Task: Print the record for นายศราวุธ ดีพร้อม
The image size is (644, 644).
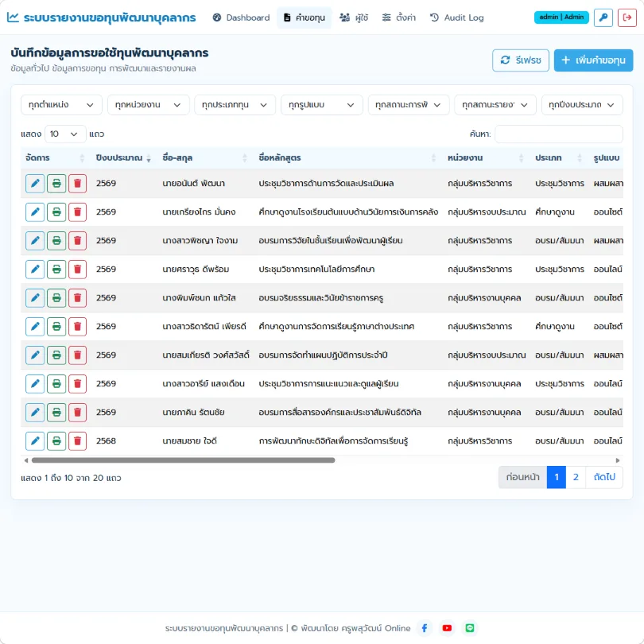Action: pyautogui.click(x=56, y=269)
